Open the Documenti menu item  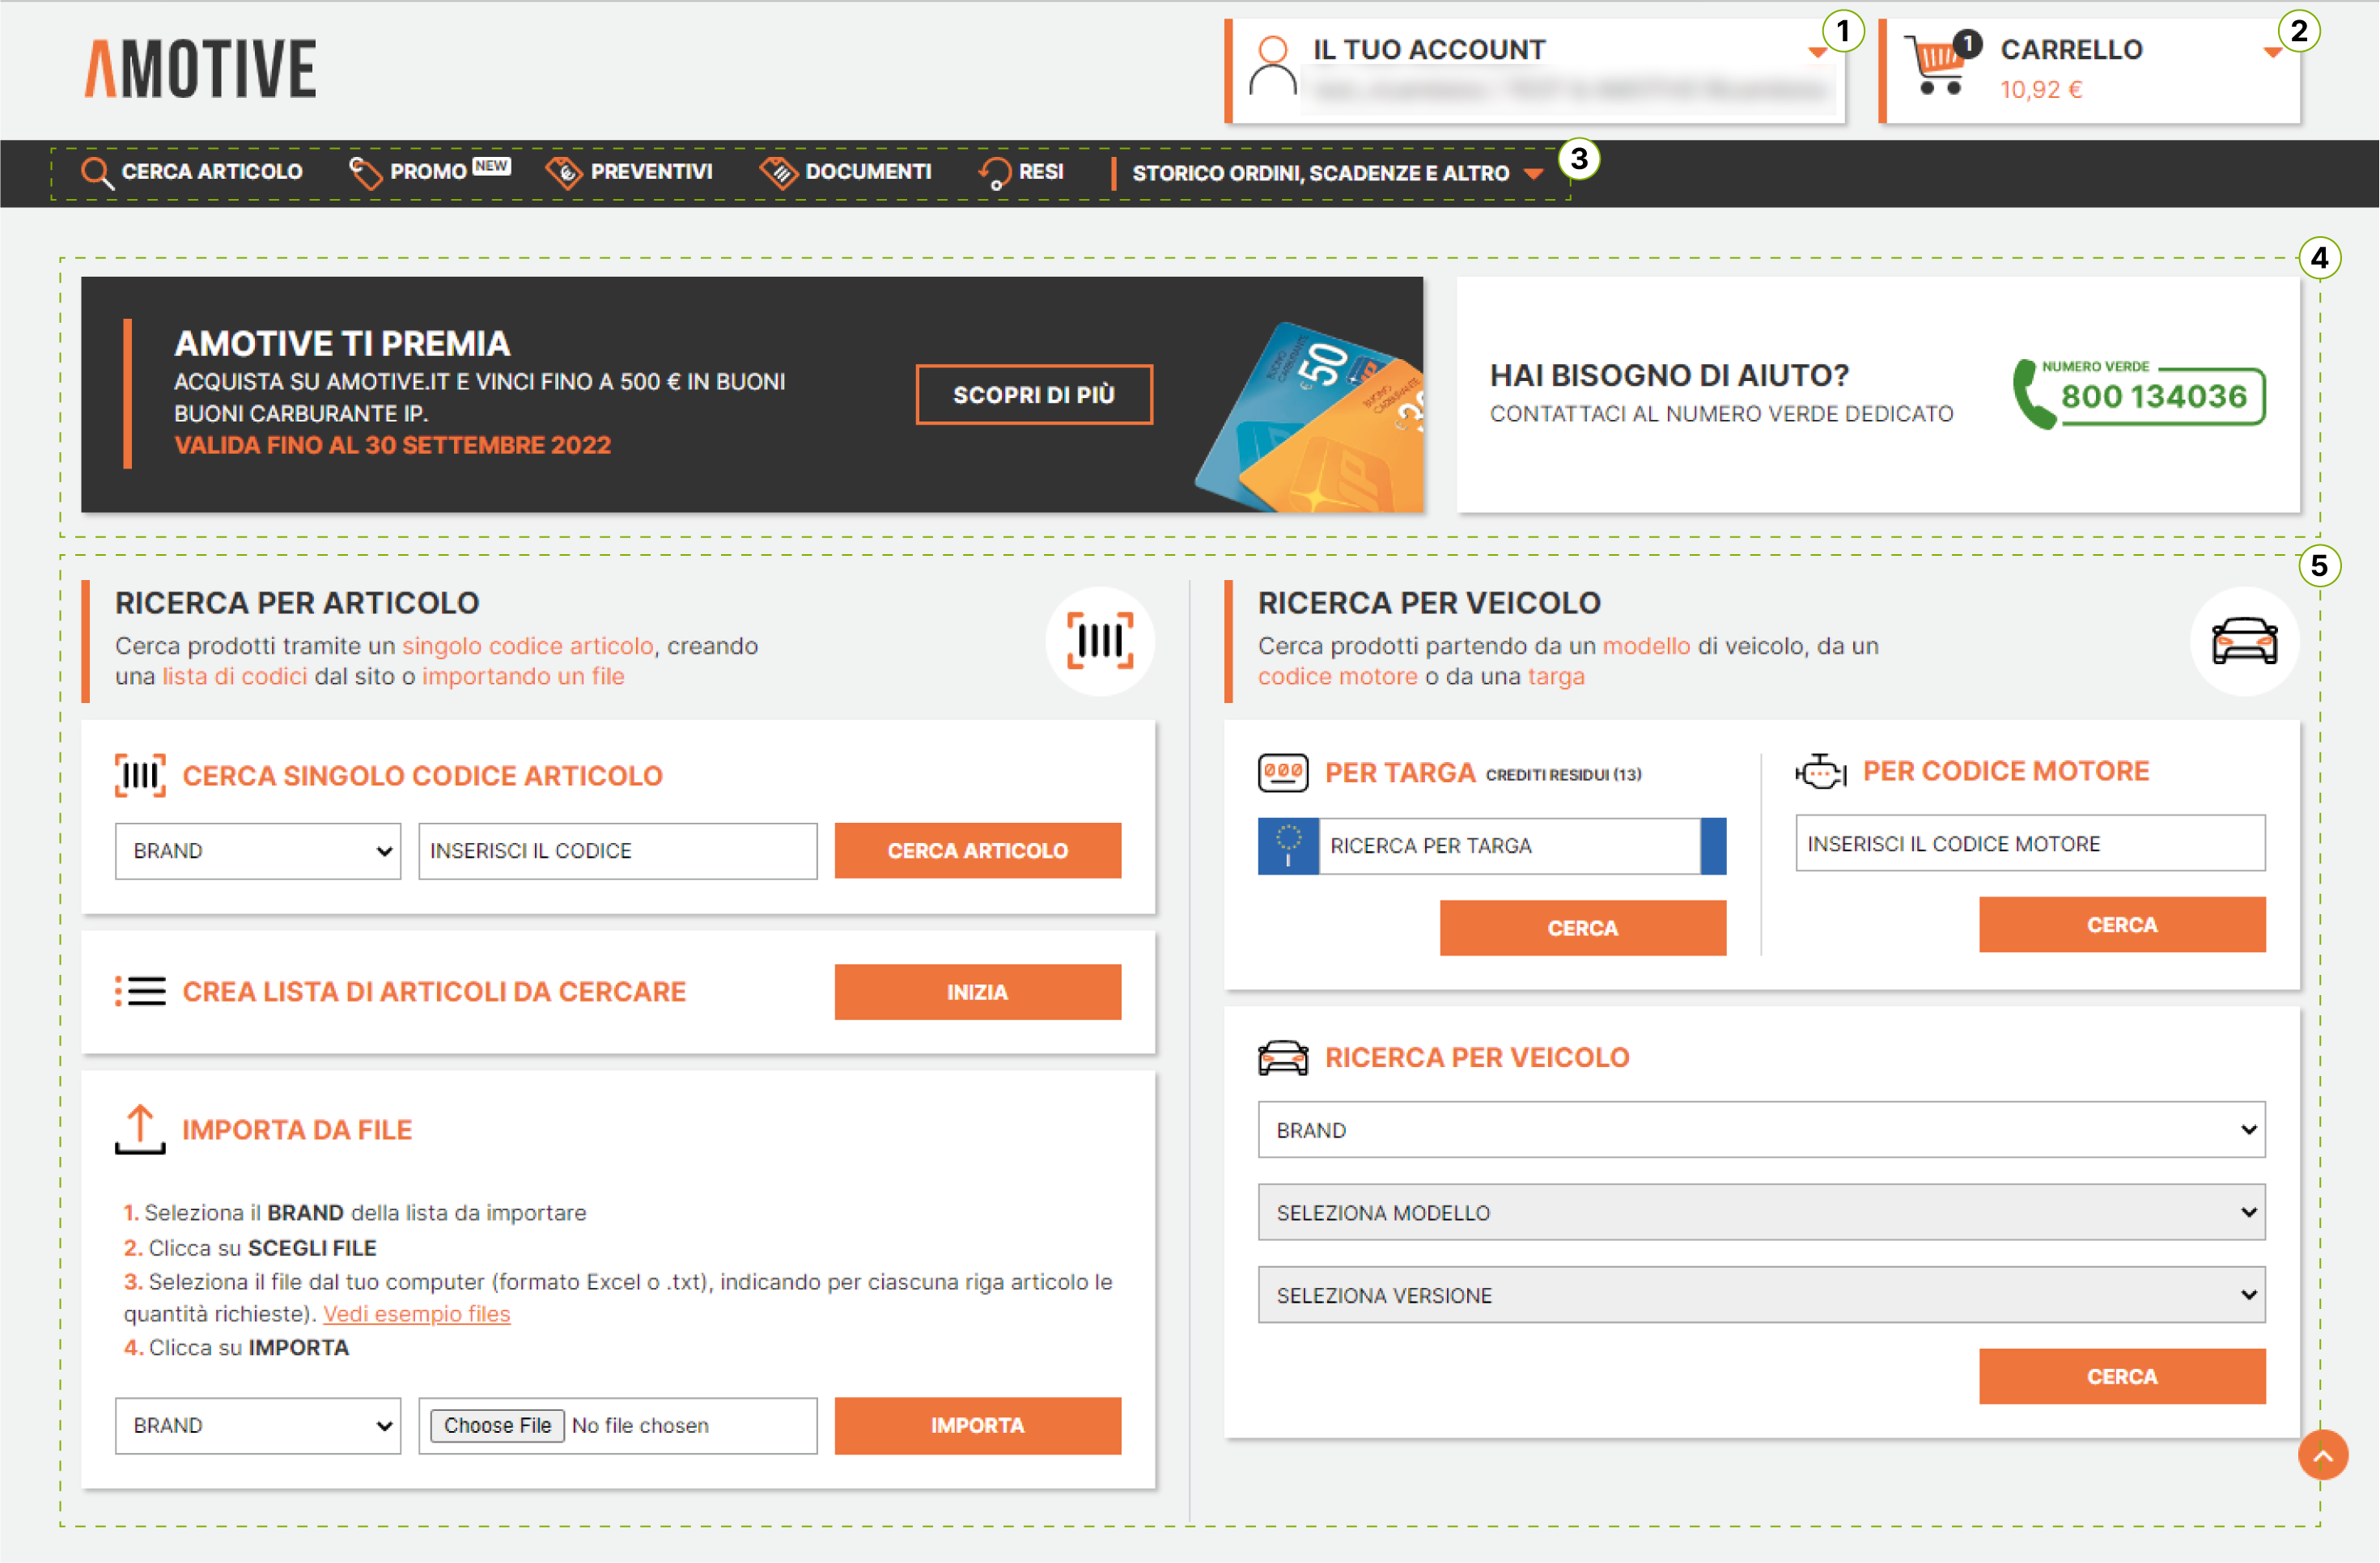tap(867, 172)
